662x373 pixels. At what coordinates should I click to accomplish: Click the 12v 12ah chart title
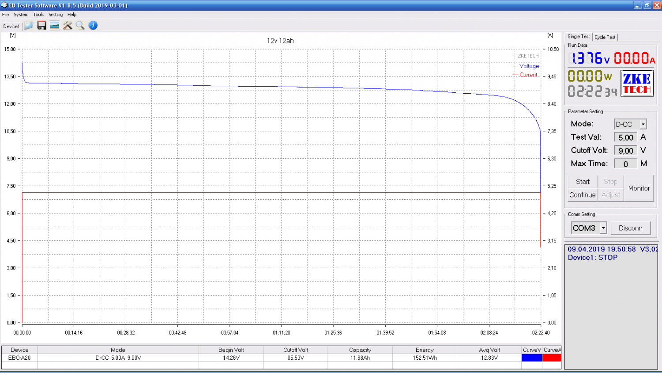[x=280, y=41]
